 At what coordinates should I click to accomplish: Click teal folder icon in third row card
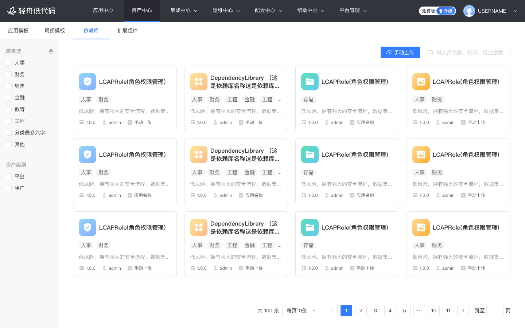point(310,227)
